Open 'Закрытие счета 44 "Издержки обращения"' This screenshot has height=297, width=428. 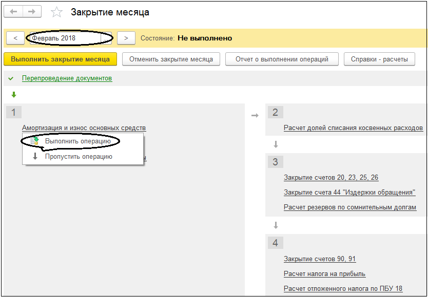349,193
